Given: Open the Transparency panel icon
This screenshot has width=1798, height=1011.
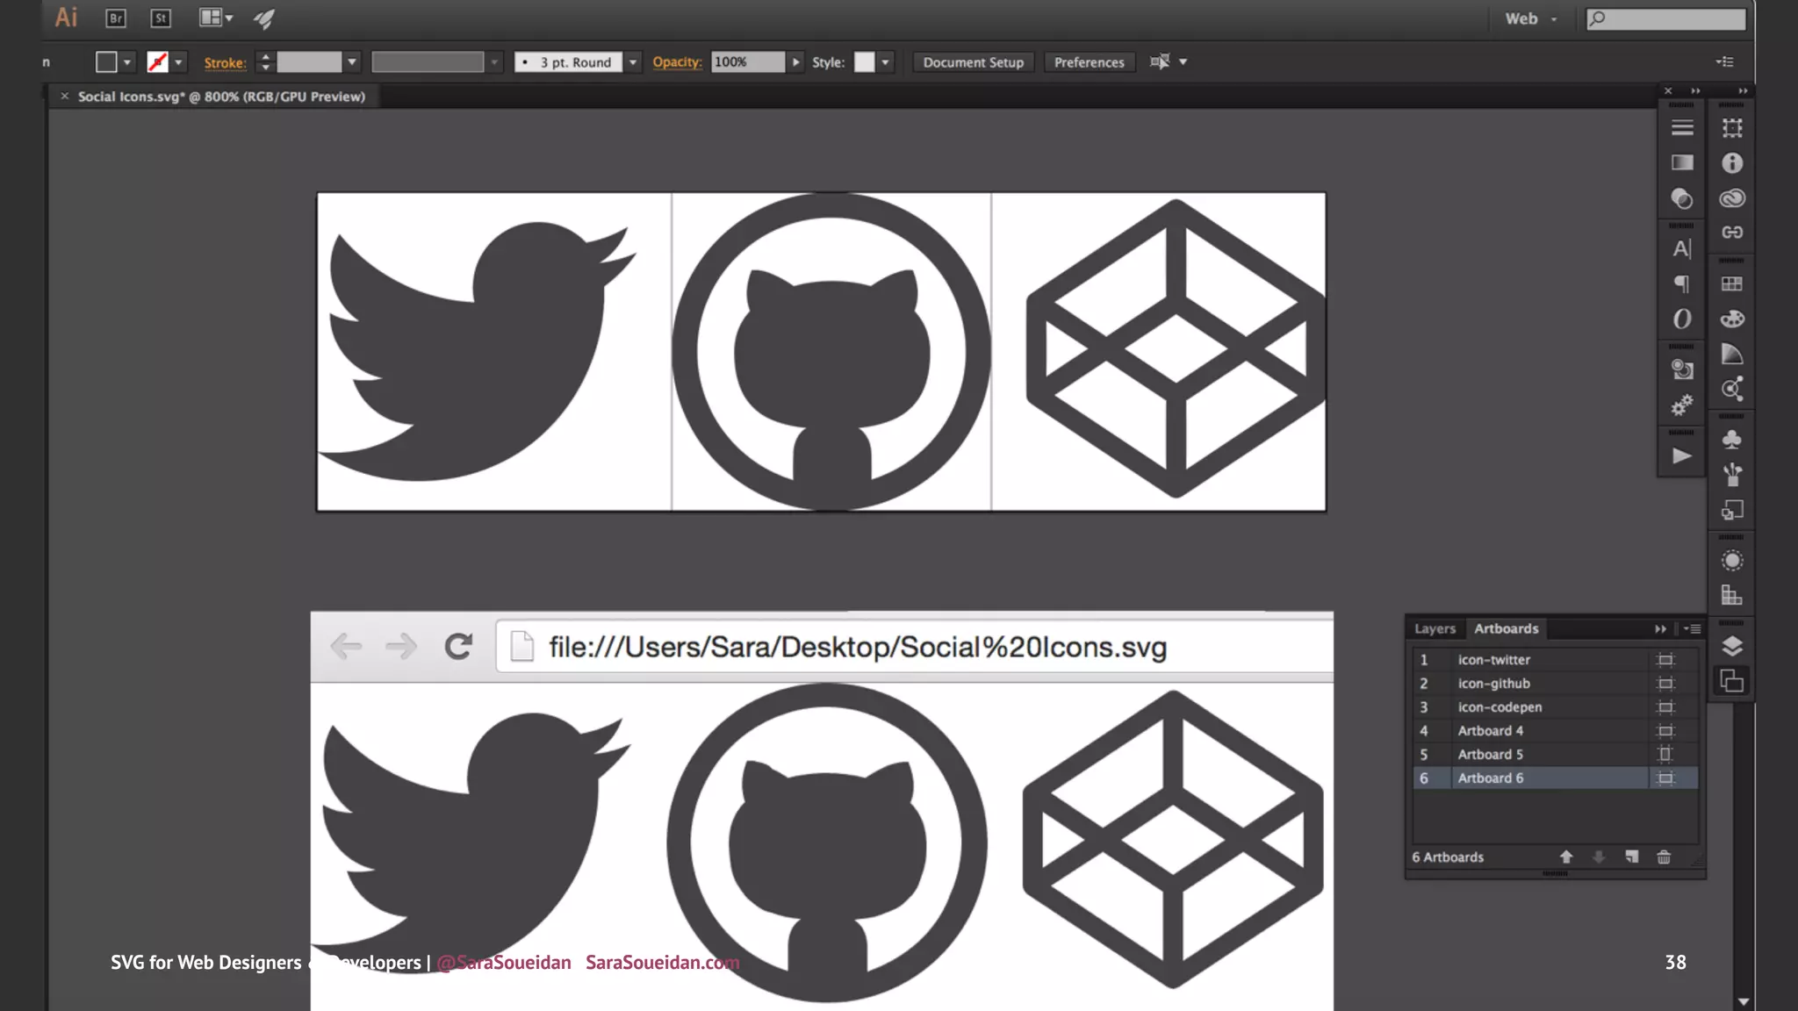Looking at the screenshot, I should point(1682,199).
